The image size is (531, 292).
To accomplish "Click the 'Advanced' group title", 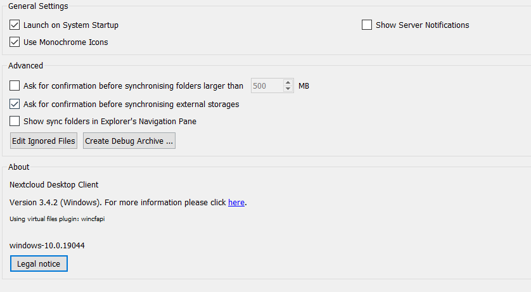I will [x=26, y=66].
